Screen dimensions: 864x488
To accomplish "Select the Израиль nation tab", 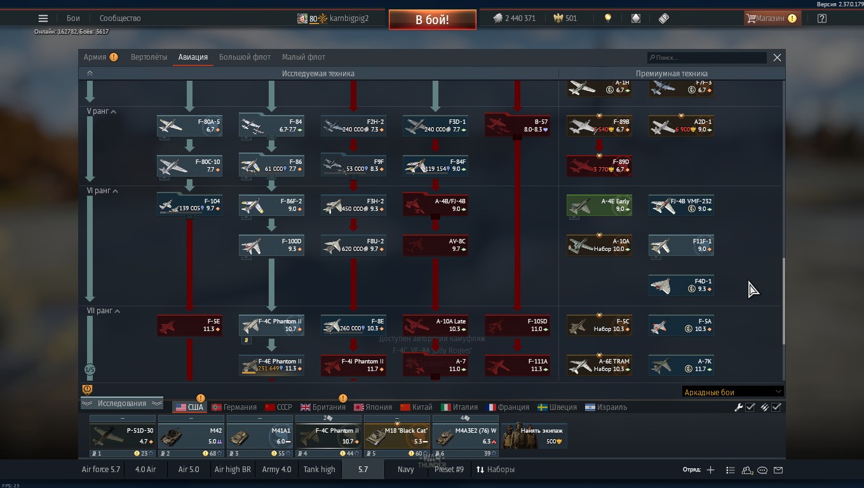I will (606, 407).
